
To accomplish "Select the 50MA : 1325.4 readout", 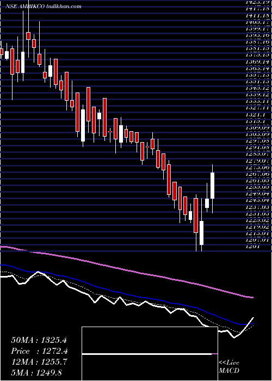I will tap(39, 340).
